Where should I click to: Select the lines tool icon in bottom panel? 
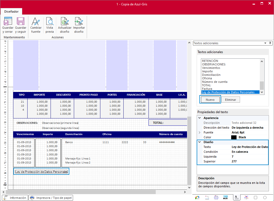coord(246,198)
